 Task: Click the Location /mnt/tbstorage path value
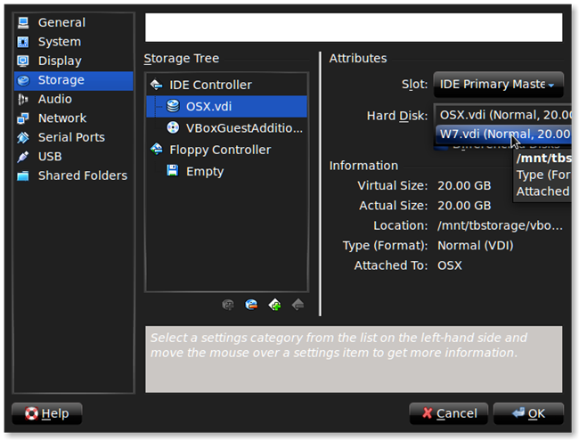[500, 225]
